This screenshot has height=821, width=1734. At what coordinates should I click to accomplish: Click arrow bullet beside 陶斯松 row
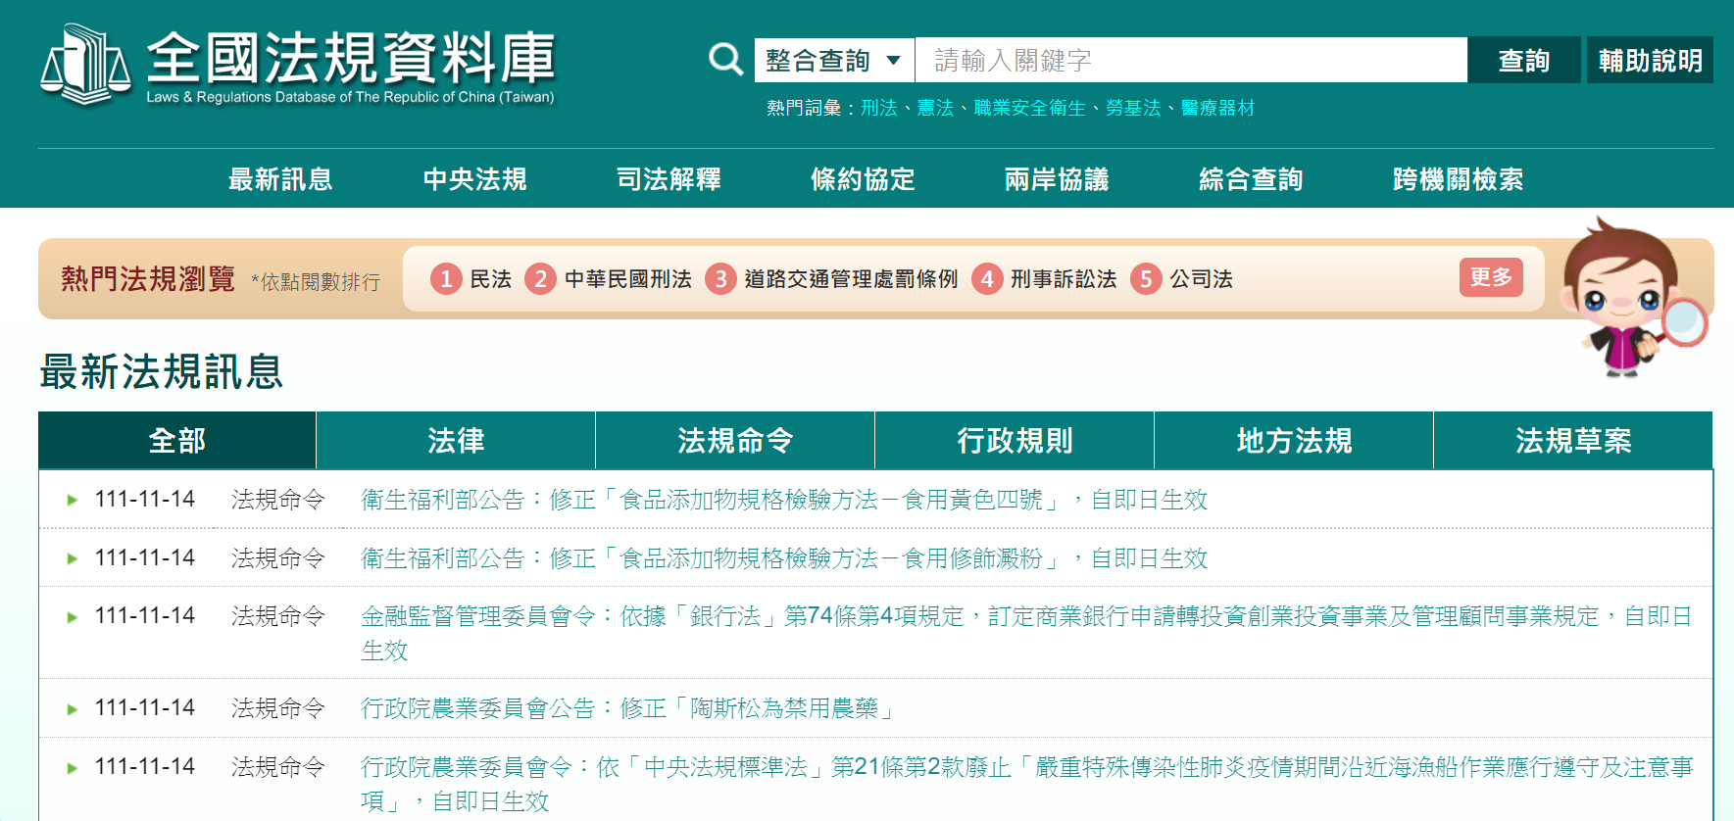[x=72, y=709]
